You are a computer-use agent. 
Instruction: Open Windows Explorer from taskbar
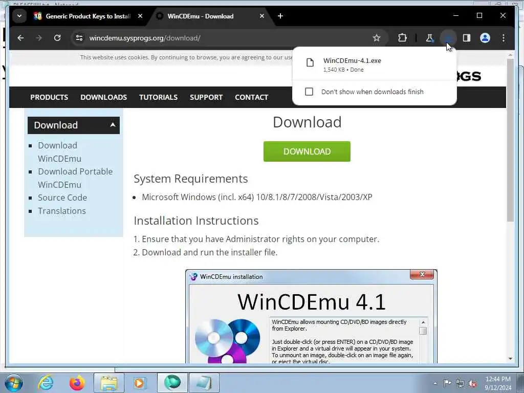(x=109, y=383)
